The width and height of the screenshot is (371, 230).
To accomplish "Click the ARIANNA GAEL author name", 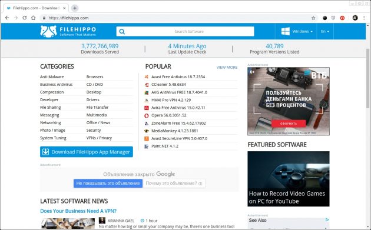I will pyautogui.click(x=121, y=221).
